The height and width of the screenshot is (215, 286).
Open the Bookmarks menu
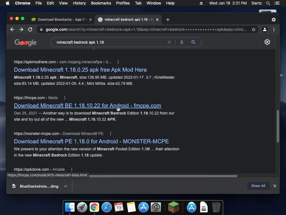point(101,3)
